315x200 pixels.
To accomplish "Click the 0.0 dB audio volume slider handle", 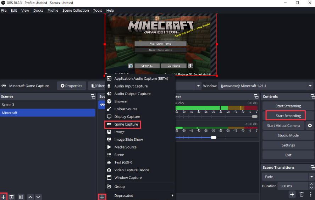I will tap(254, 116).
